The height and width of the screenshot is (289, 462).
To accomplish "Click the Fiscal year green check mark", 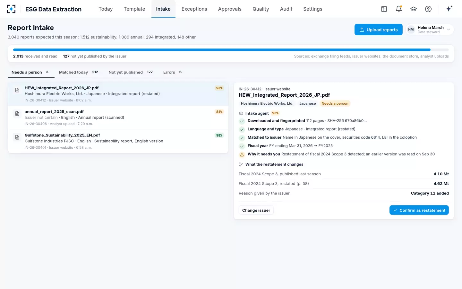I will coord(242,146).
